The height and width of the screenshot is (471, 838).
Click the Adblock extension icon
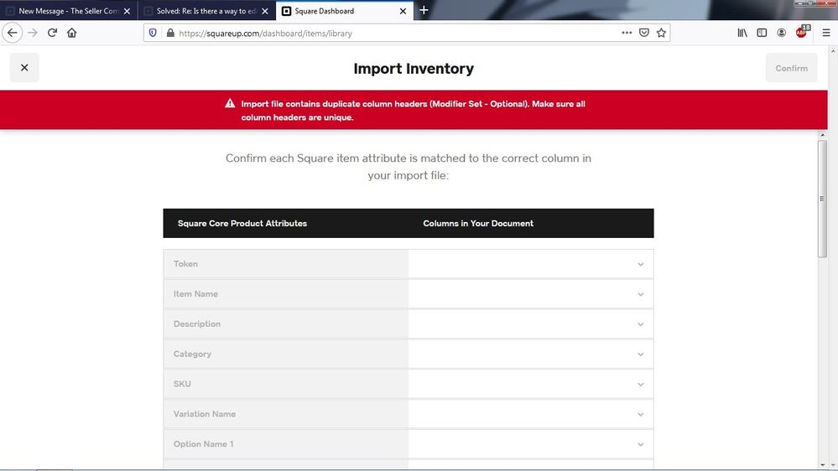click(x=802, y=33)
